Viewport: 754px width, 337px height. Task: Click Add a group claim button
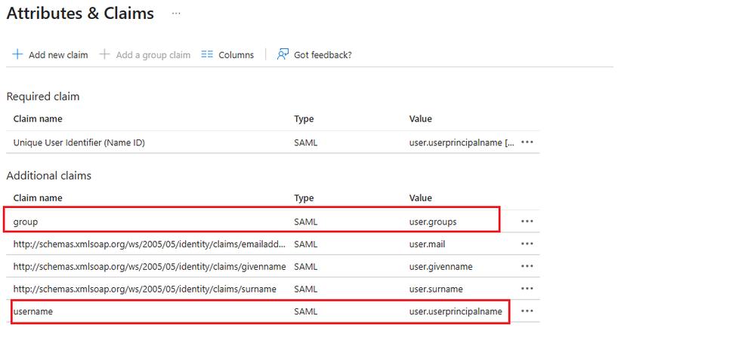click(153, 55)
